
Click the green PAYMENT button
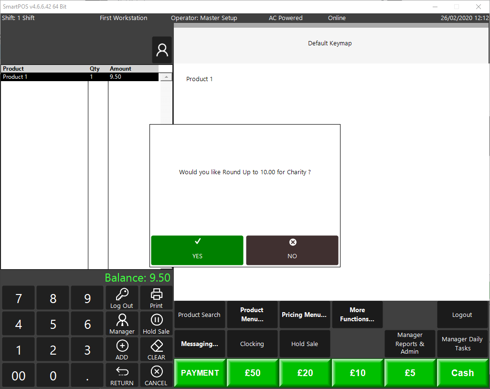200,373
